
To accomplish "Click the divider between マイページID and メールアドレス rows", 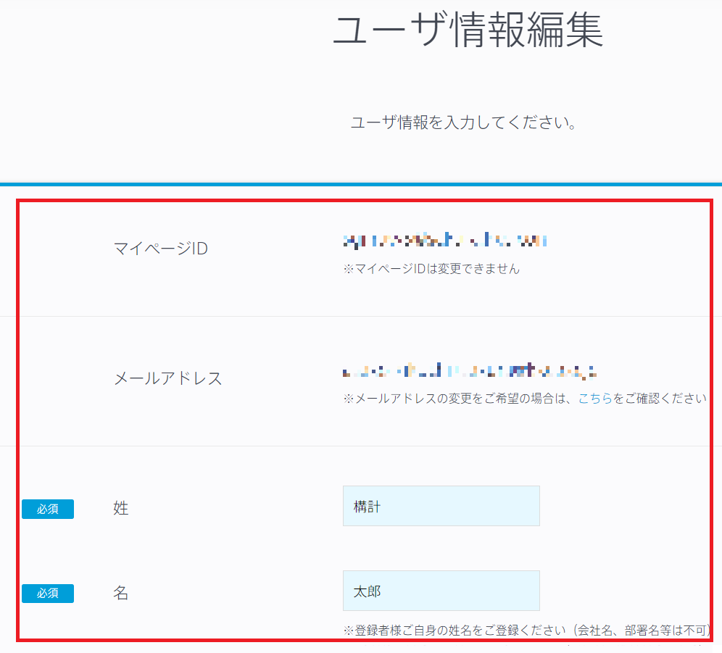I will pos(361,317).
